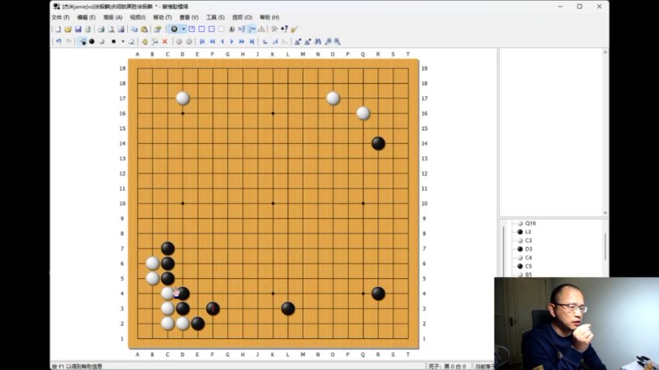Open the 选项 (O) menu

[242, 17]
